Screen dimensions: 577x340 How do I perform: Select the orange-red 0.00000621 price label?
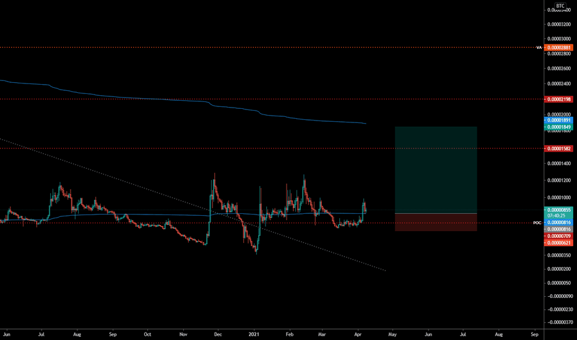coord(558,242)
